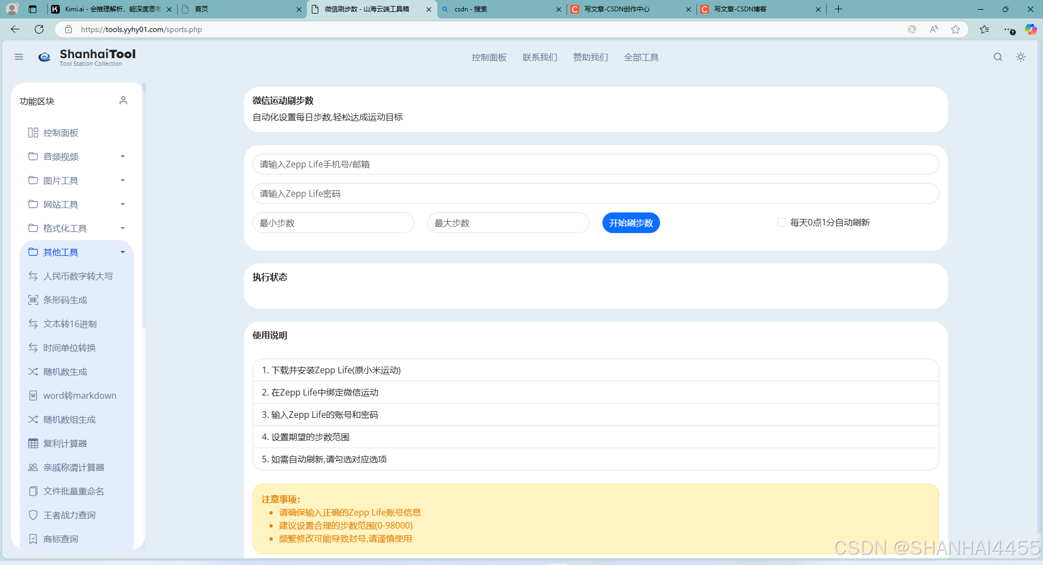Click the browser profile avatar

click(12, 9)
